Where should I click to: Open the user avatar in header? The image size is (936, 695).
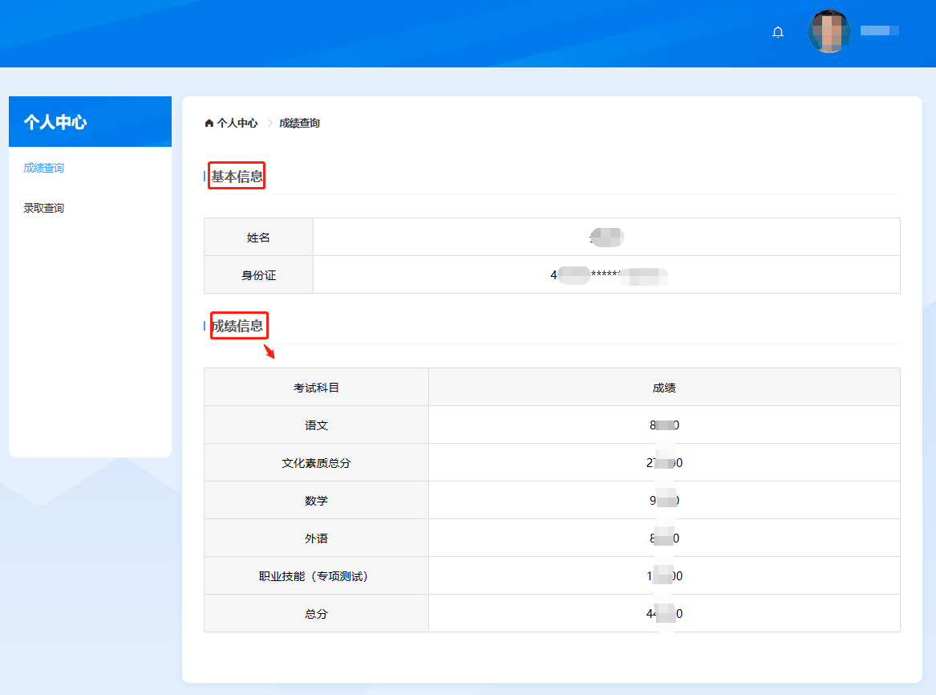point(829,32)
